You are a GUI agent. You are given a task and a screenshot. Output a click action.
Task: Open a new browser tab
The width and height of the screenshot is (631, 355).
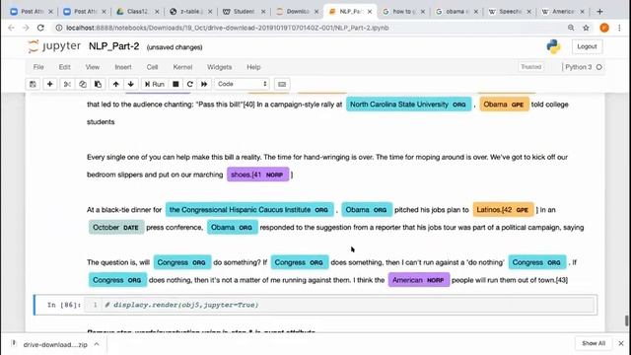599,12
